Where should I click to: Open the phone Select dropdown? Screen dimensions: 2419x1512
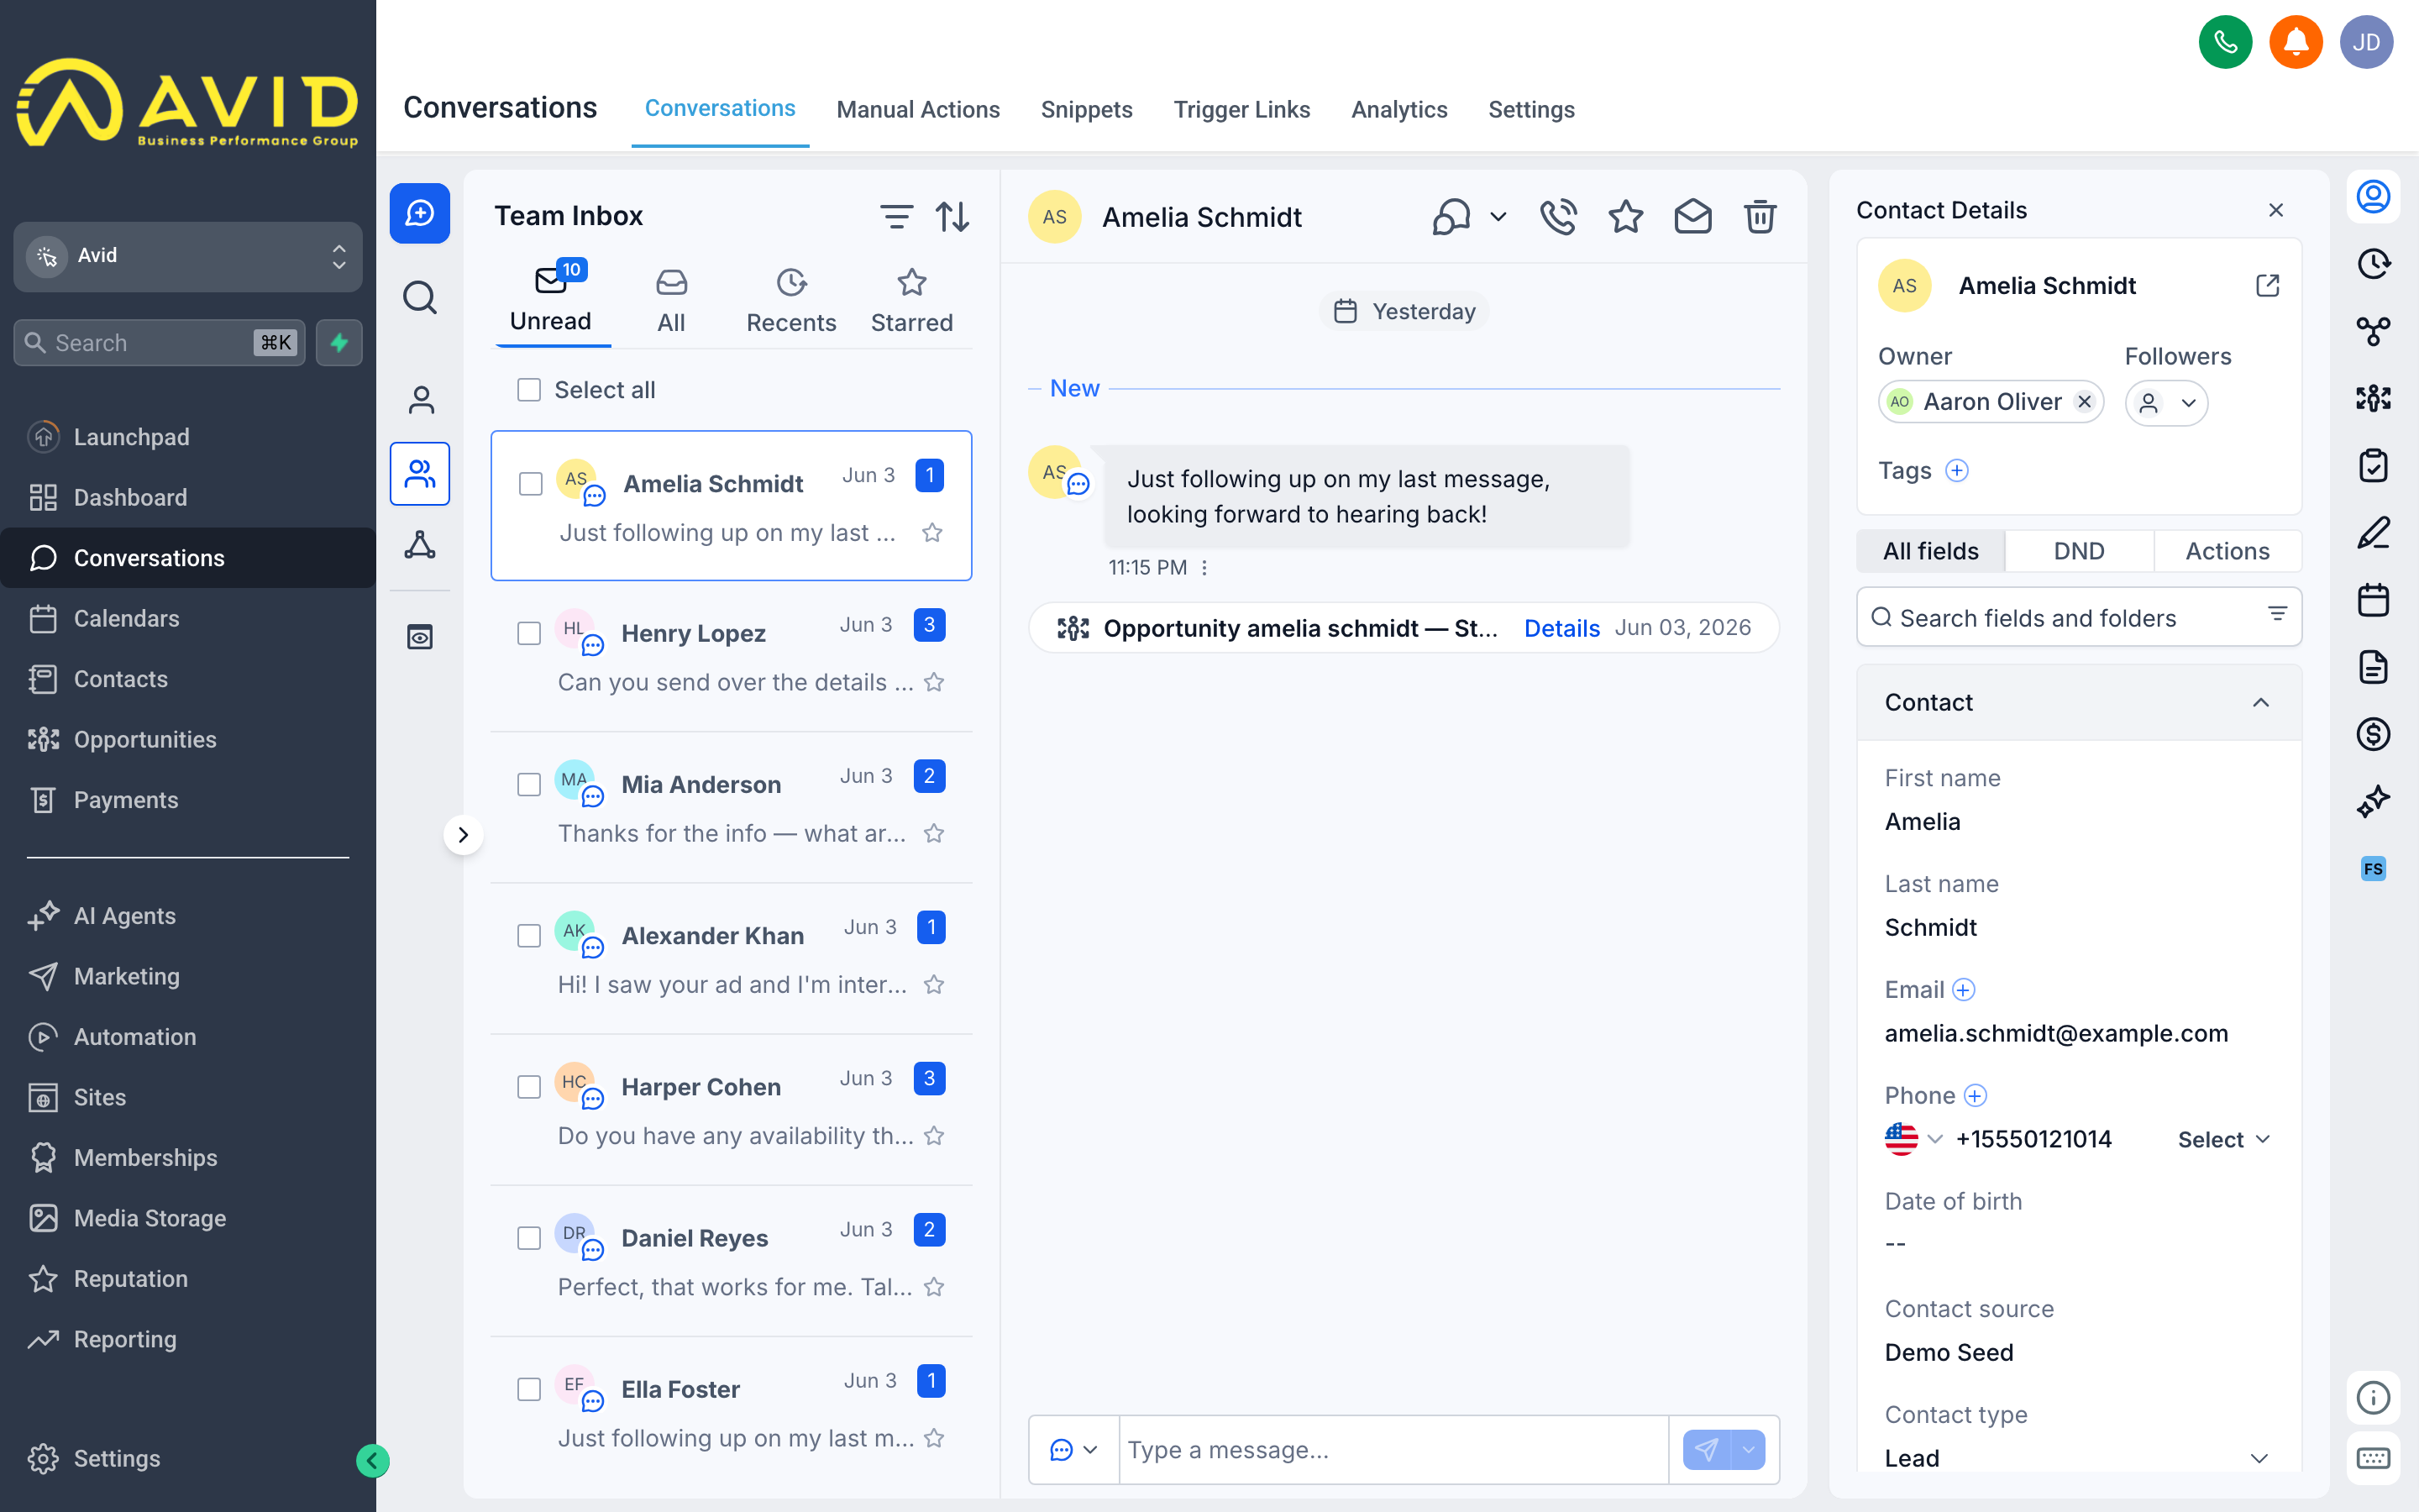tap(2224, 1140)
